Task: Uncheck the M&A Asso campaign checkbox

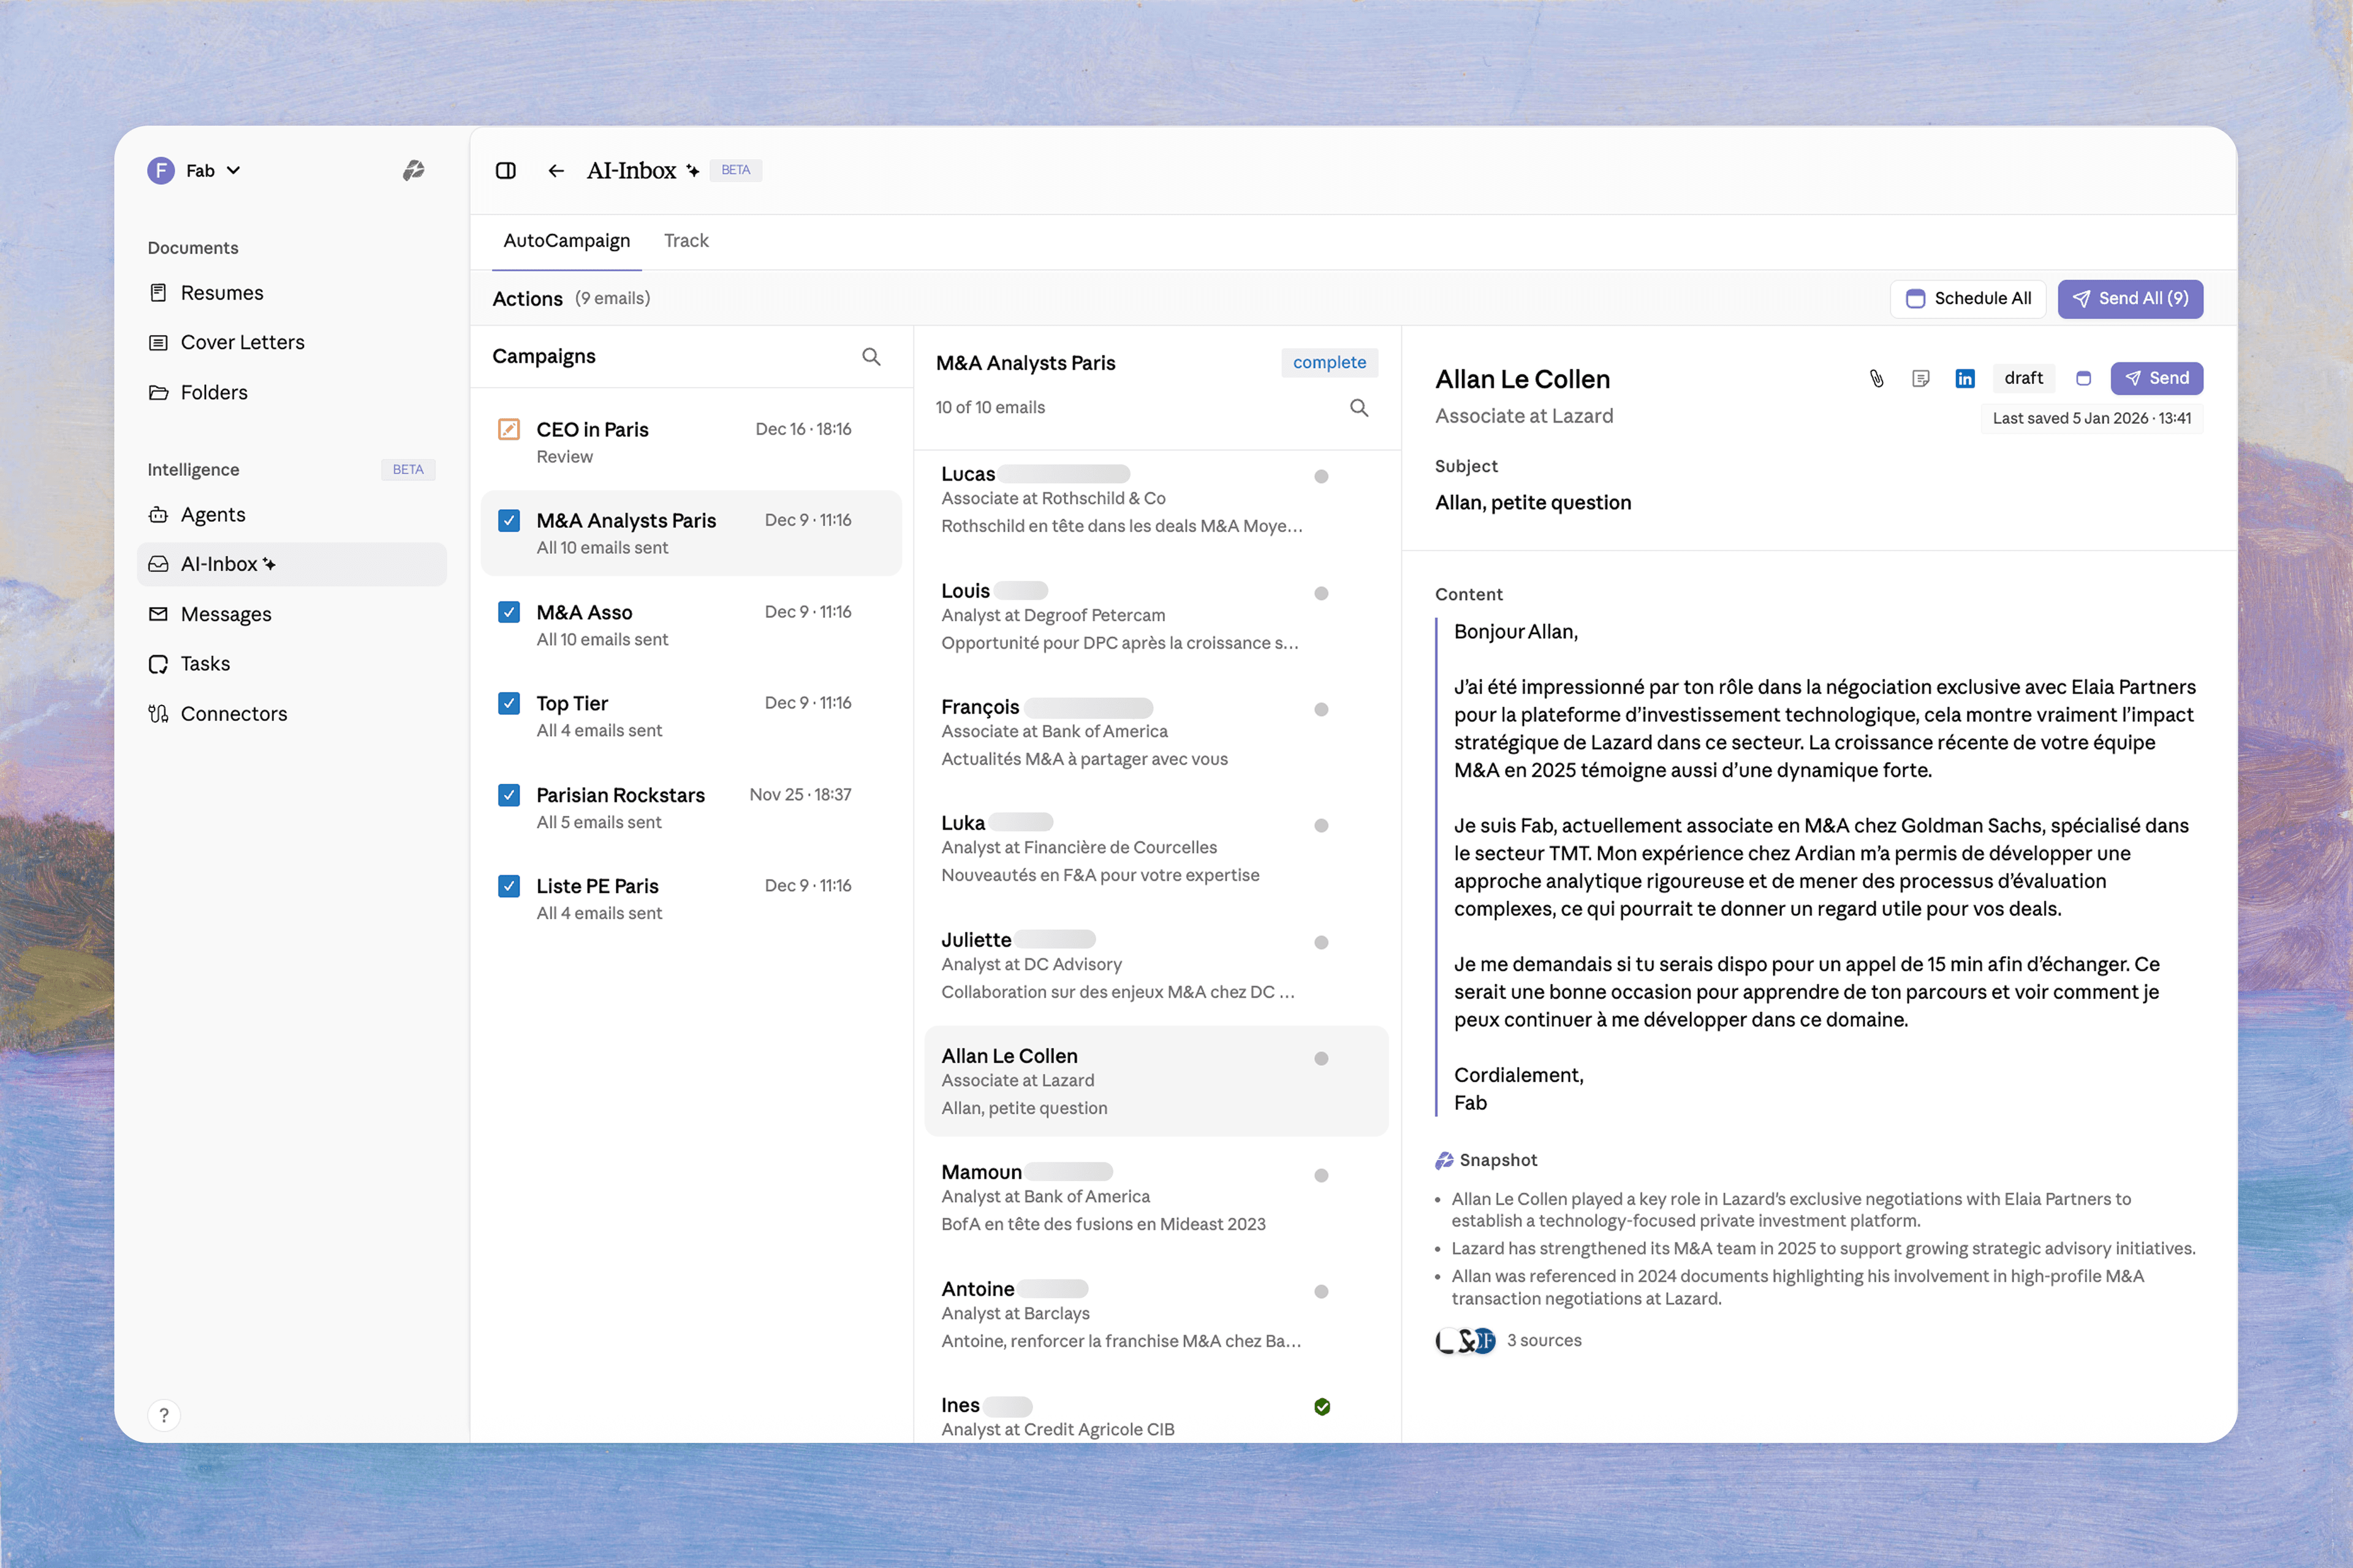Action: tap(509, 611)
